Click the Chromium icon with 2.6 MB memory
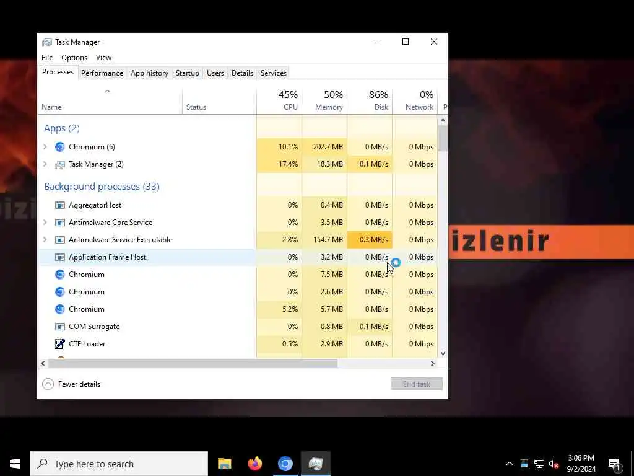 tap(60, 292)
